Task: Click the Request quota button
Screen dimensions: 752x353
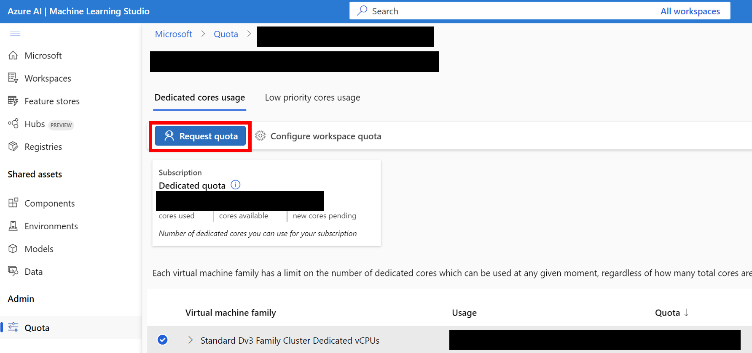Action: pyautogui.click(x=200, y=136)
